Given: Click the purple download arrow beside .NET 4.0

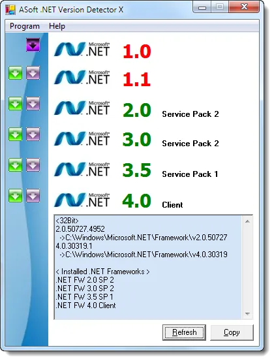Looking at the screenshot, I should click(x=33, y=196).
